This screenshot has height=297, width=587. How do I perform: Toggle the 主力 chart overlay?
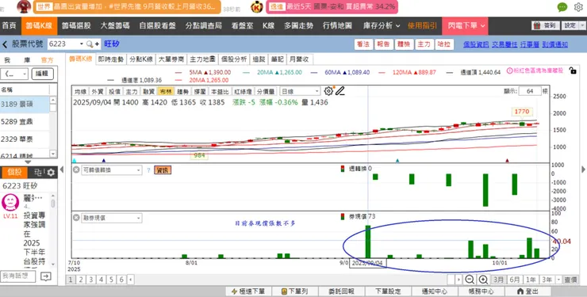coord(132,92)
